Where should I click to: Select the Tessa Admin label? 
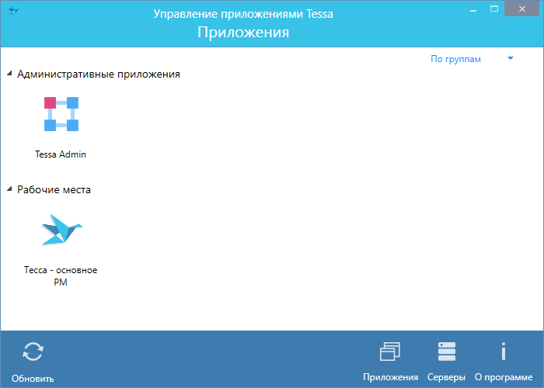61,154
